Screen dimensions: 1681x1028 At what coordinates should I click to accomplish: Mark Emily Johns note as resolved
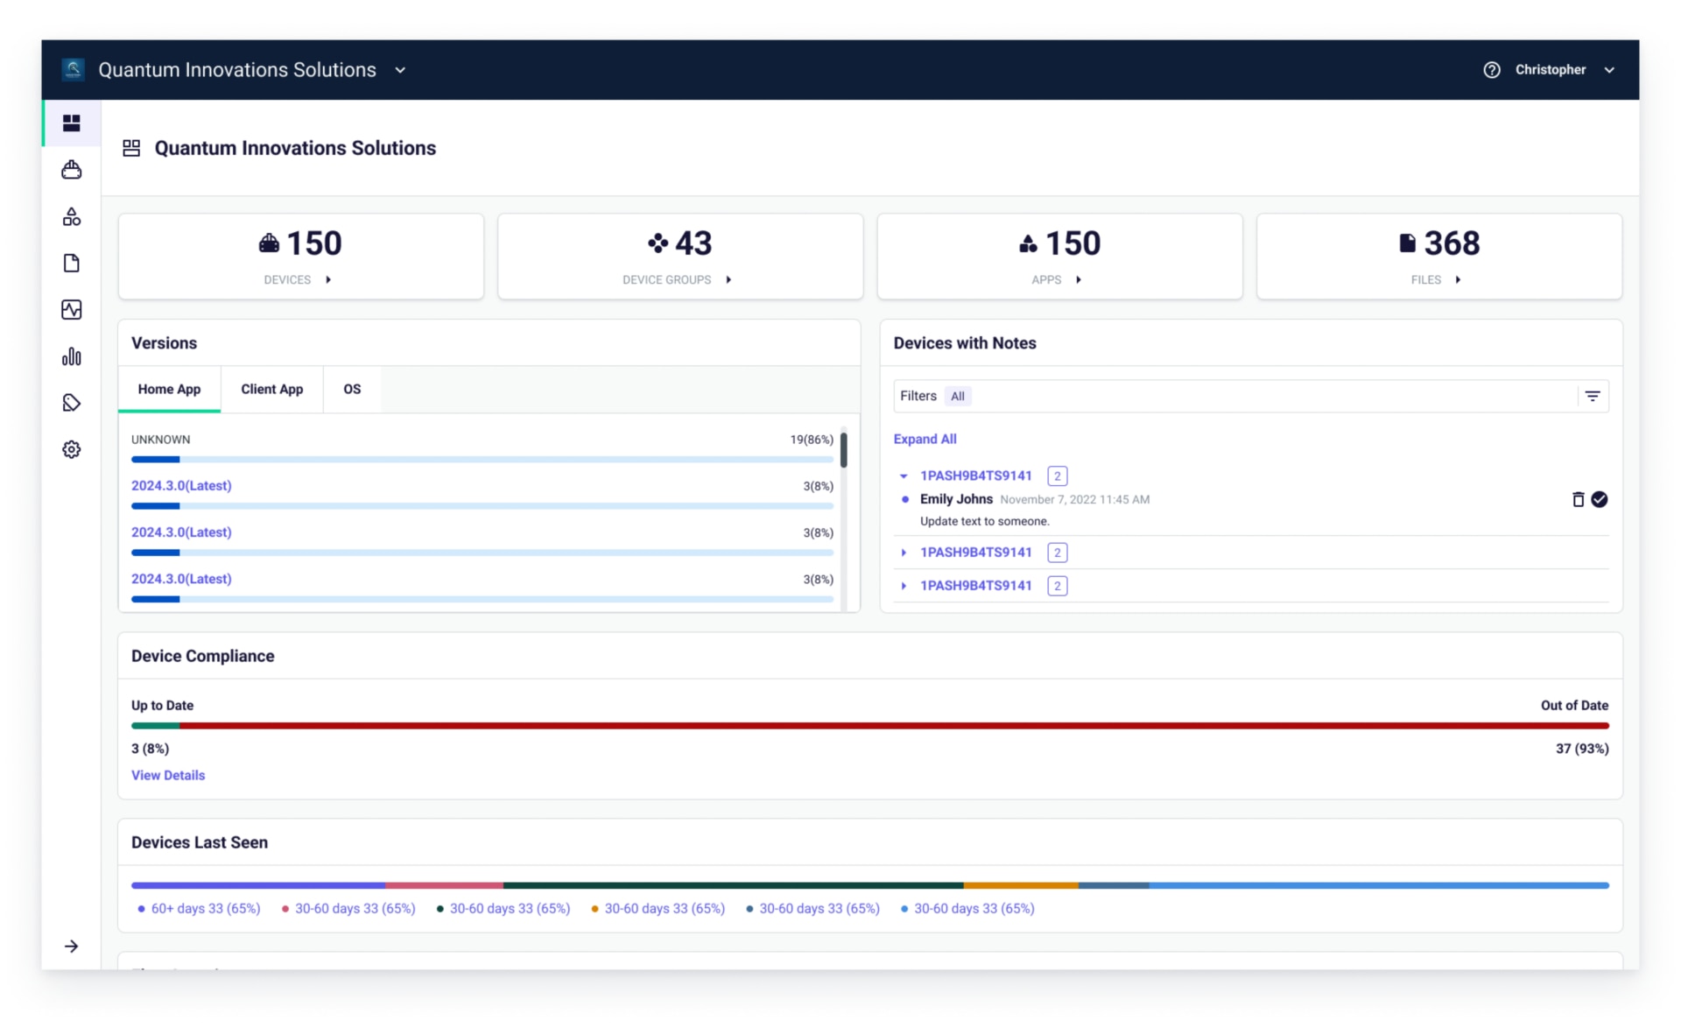tap(1600, 499)
